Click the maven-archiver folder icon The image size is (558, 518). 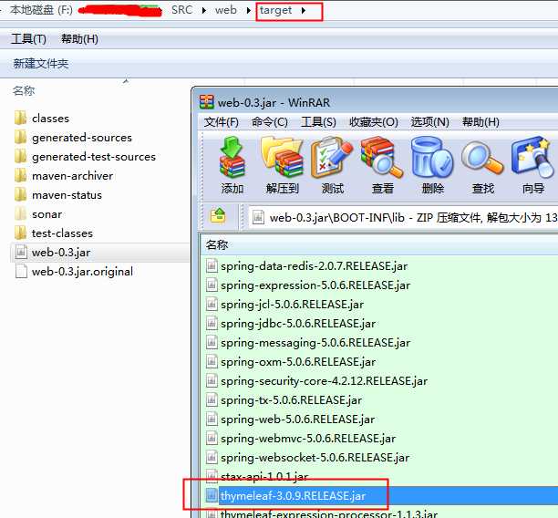(x=21, y=175)
